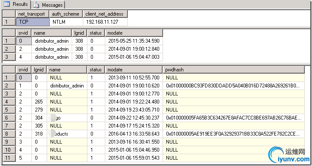Select pwdhash starting 0x010000005FA65B3C

[233, 118]
